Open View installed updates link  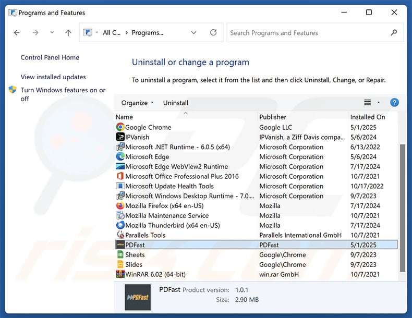pyautogui.click(x=53, y=77)
